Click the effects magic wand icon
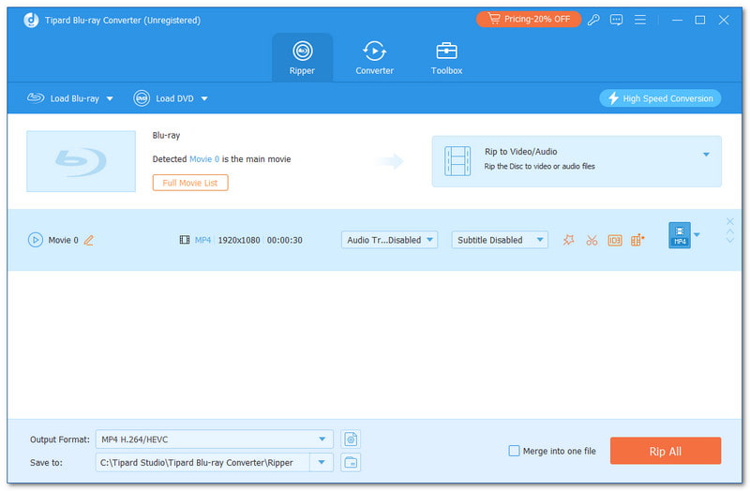The width and height of the screenshot is (750, 491). 568,240
